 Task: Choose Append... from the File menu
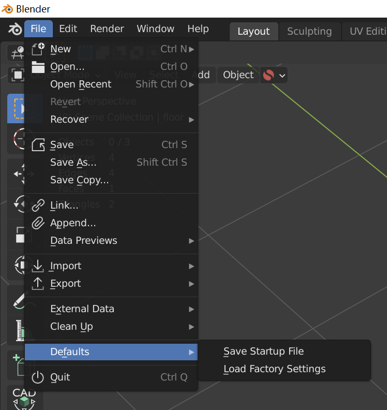(111, 223)
